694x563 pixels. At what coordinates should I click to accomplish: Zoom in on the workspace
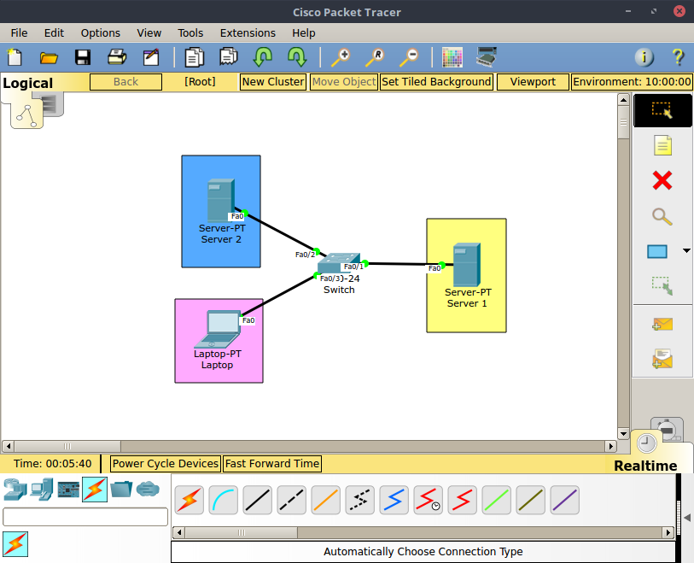[341, 57]
